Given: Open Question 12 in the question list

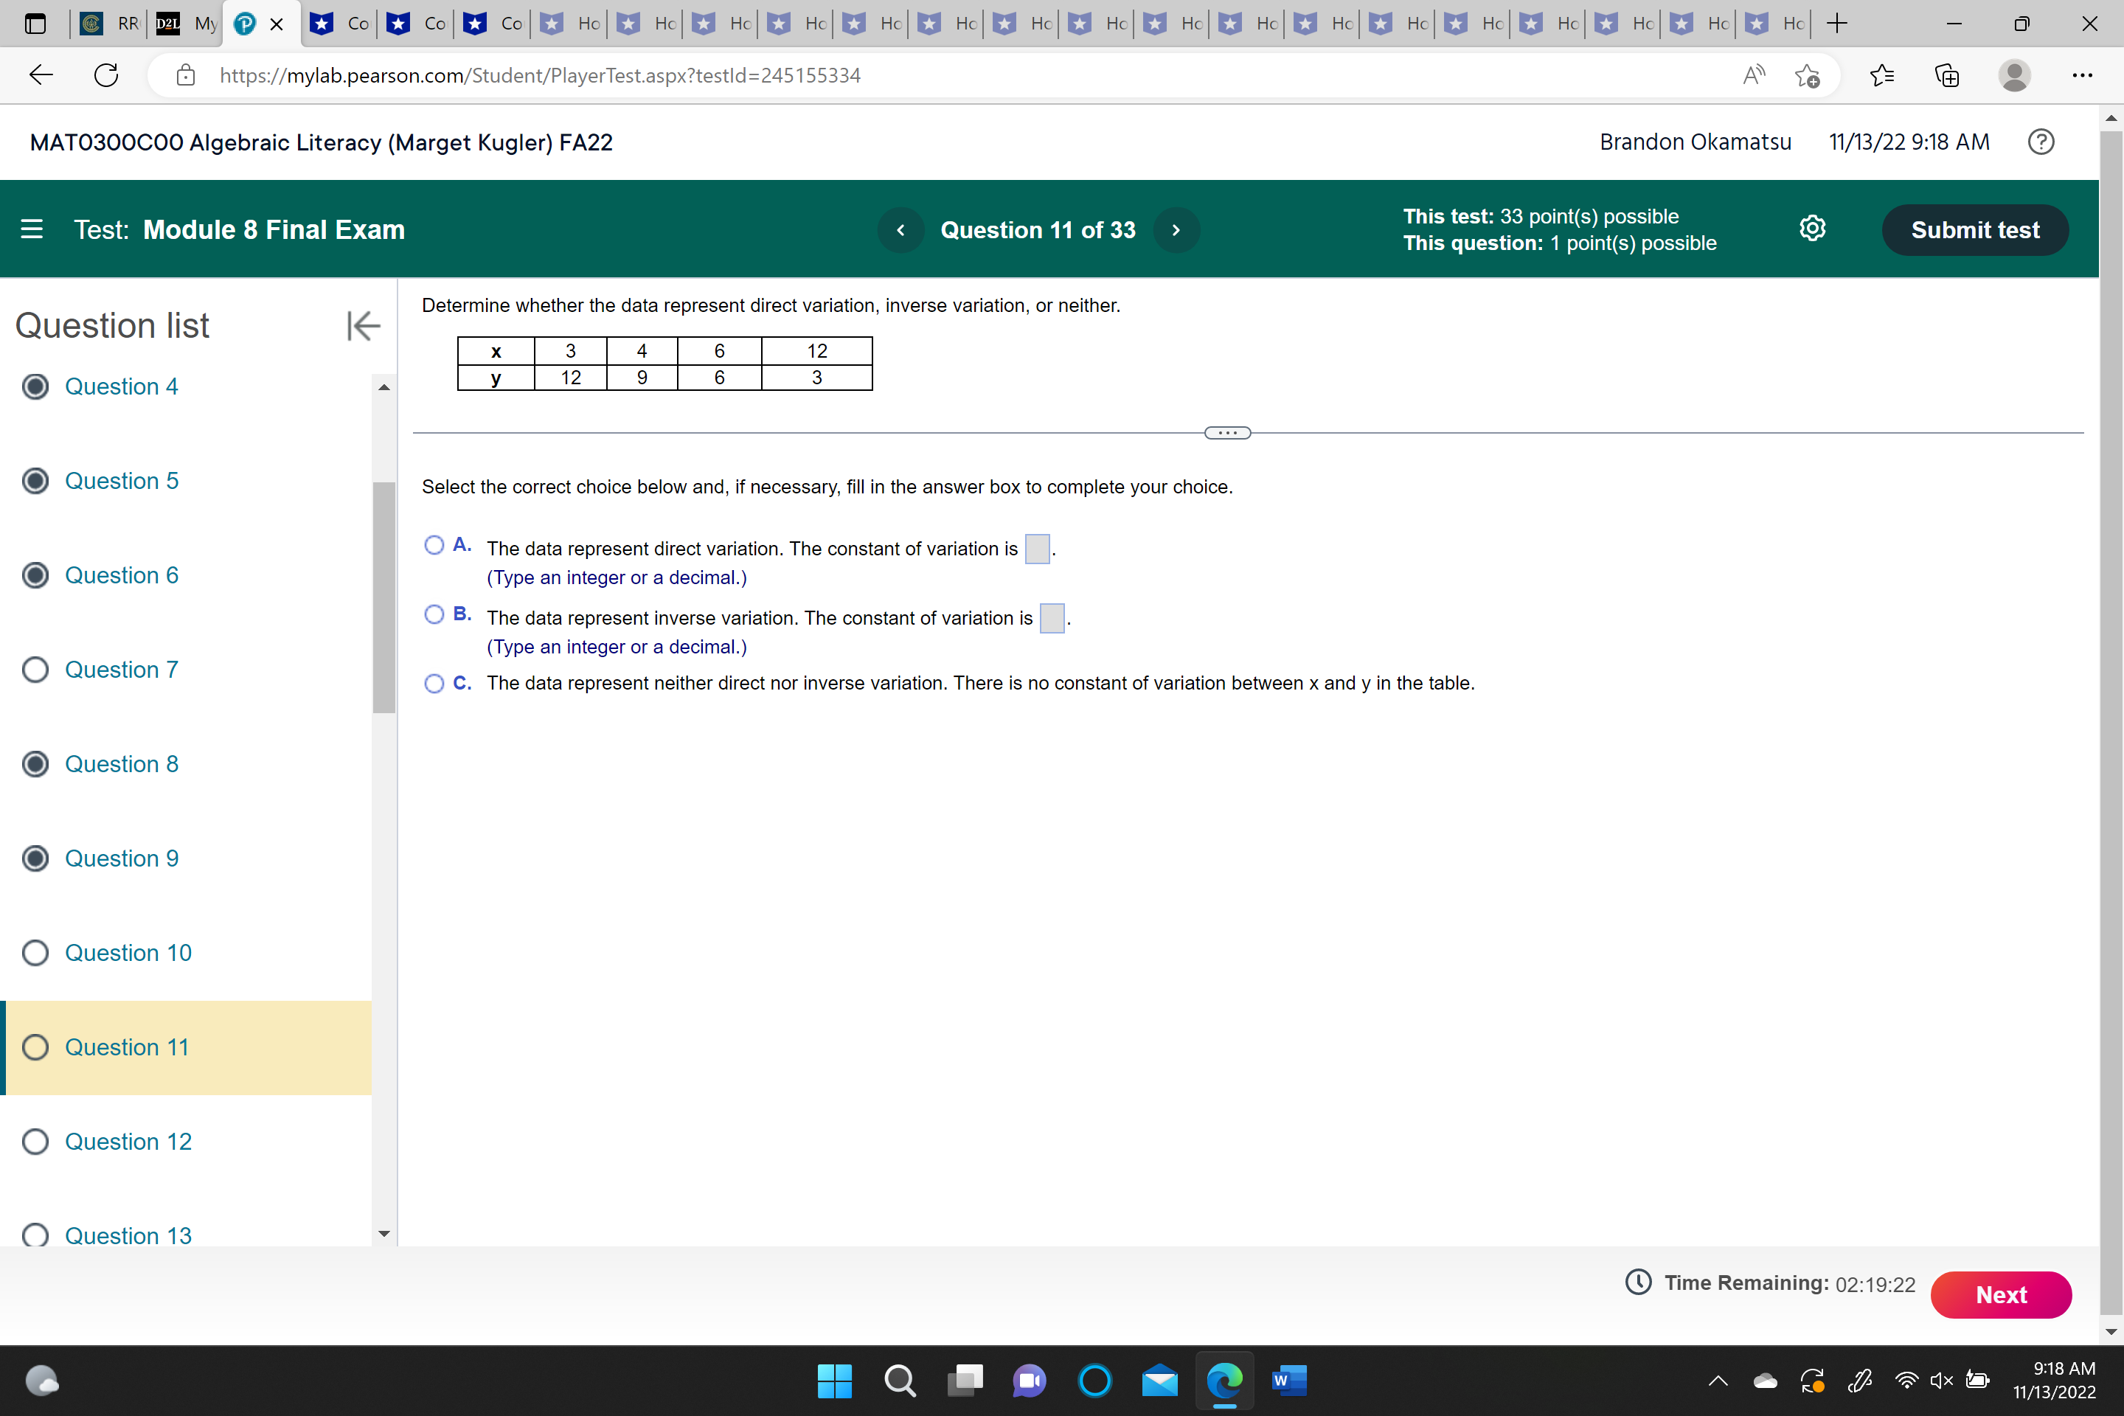Looking at the screenshot, I should (x=128, y=1142).
